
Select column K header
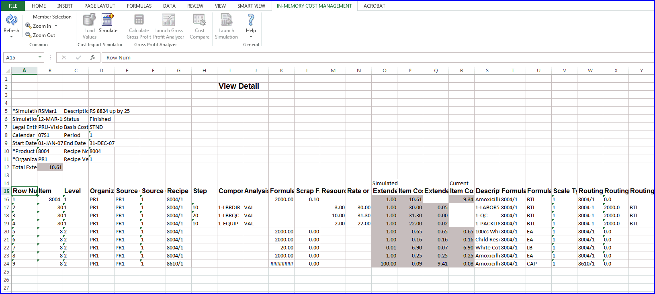(x=281, y=71)
